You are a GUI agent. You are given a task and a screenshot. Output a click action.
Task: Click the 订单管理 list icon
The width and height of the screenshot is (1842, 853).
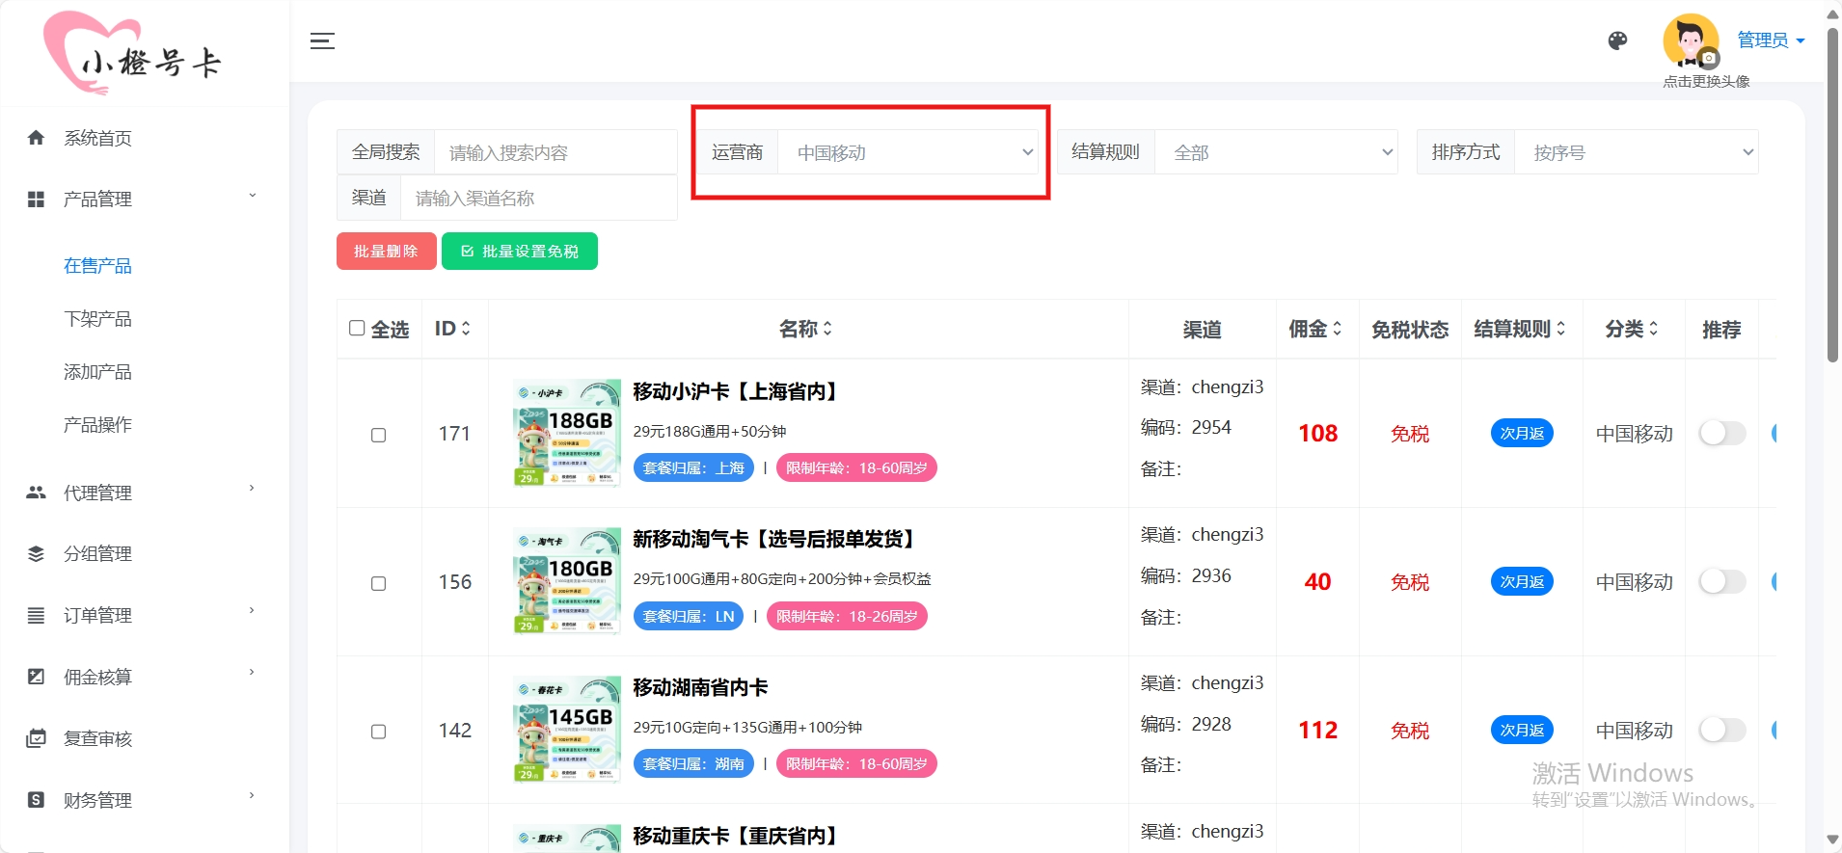(x=36, y=615)
